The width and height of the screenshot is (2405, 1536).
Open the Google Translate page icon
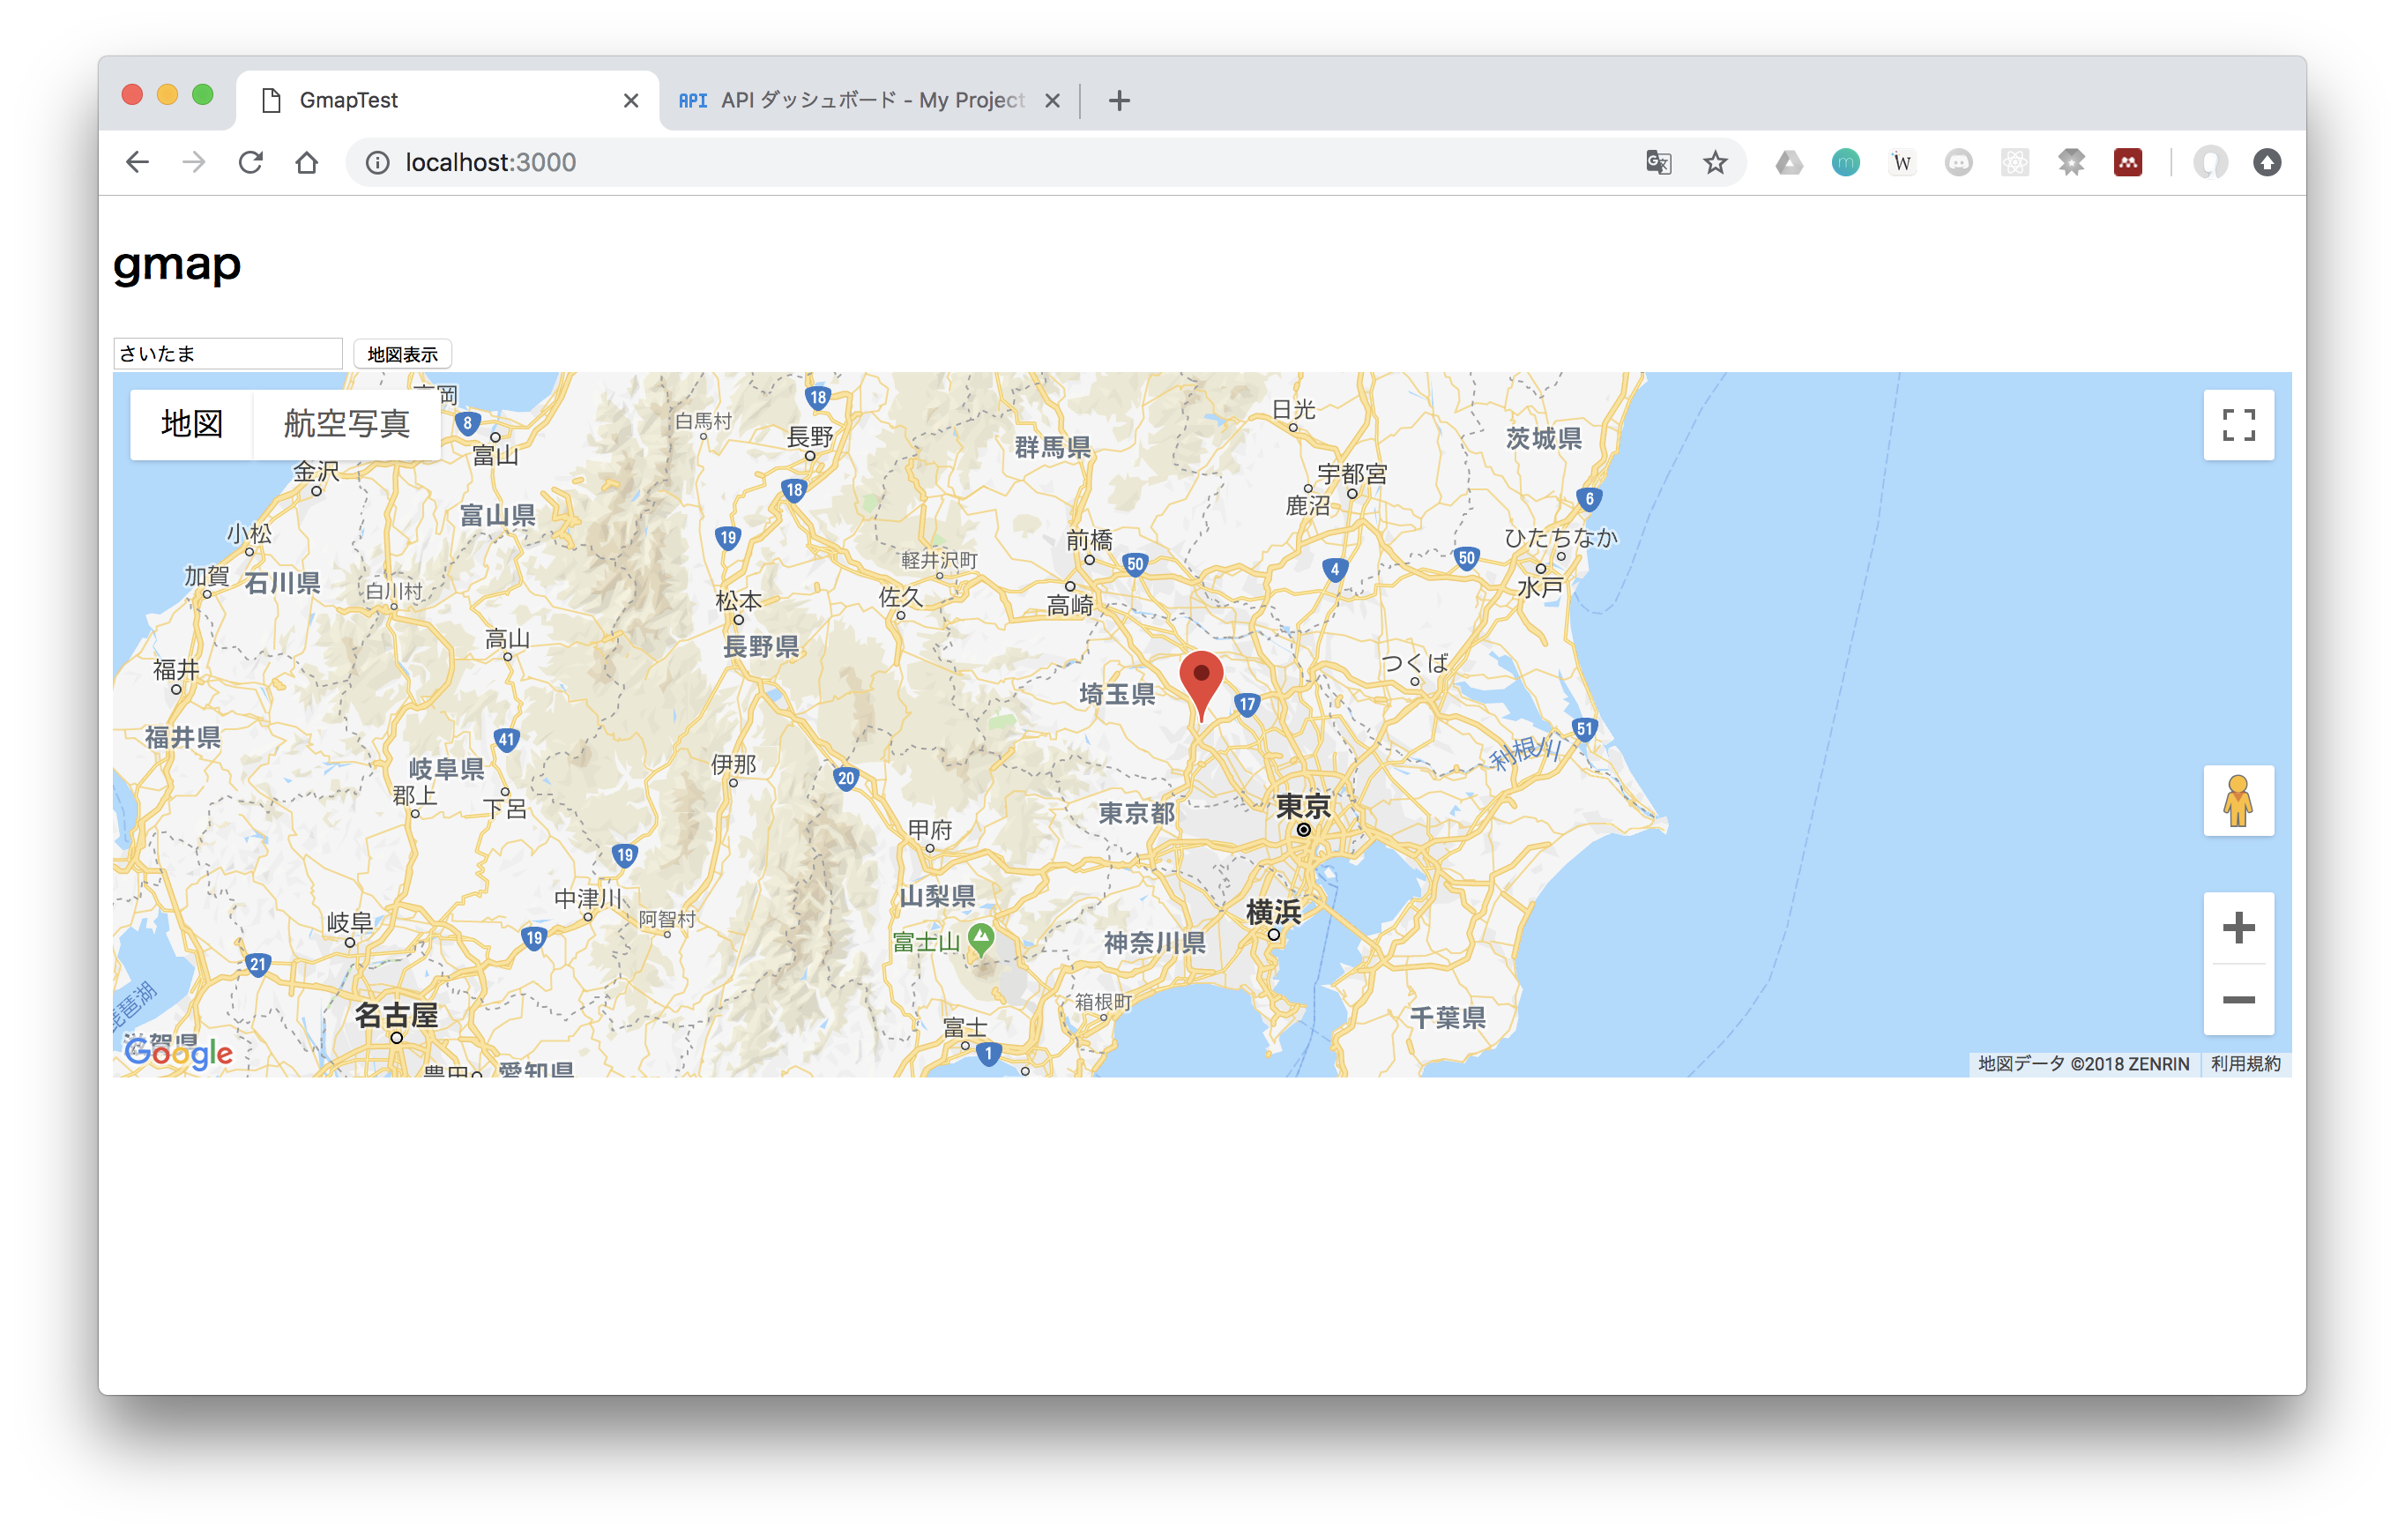pyautogui.click(x=1658, y=163)
